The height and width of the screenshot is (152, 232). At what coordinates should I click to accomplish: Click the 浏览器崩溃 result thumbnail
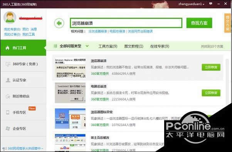70,68
